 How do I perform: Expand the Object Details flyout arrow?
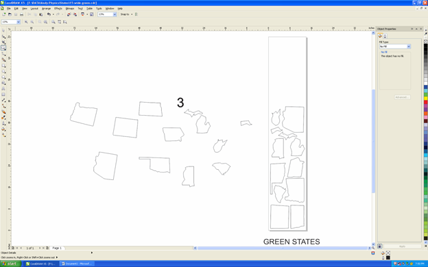[x=92, y=253]
